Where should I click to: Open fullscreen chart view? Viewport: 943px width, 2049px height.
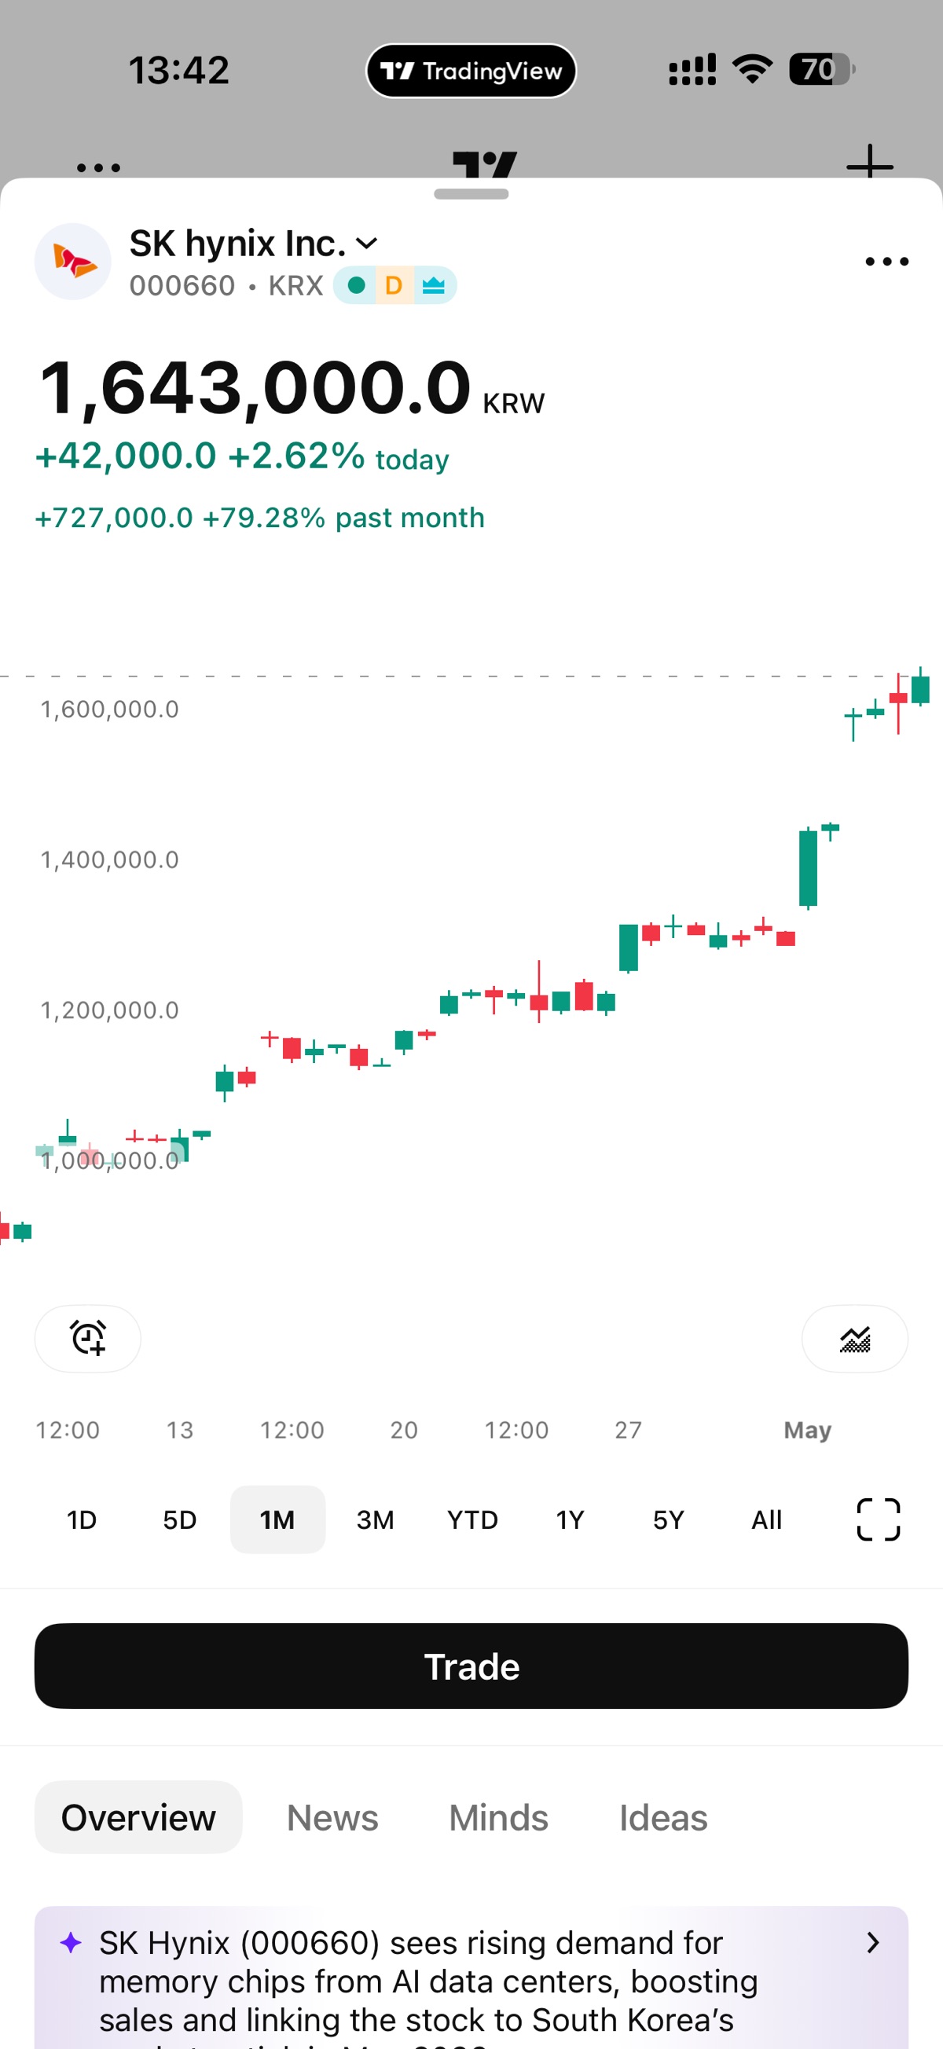878,1519
